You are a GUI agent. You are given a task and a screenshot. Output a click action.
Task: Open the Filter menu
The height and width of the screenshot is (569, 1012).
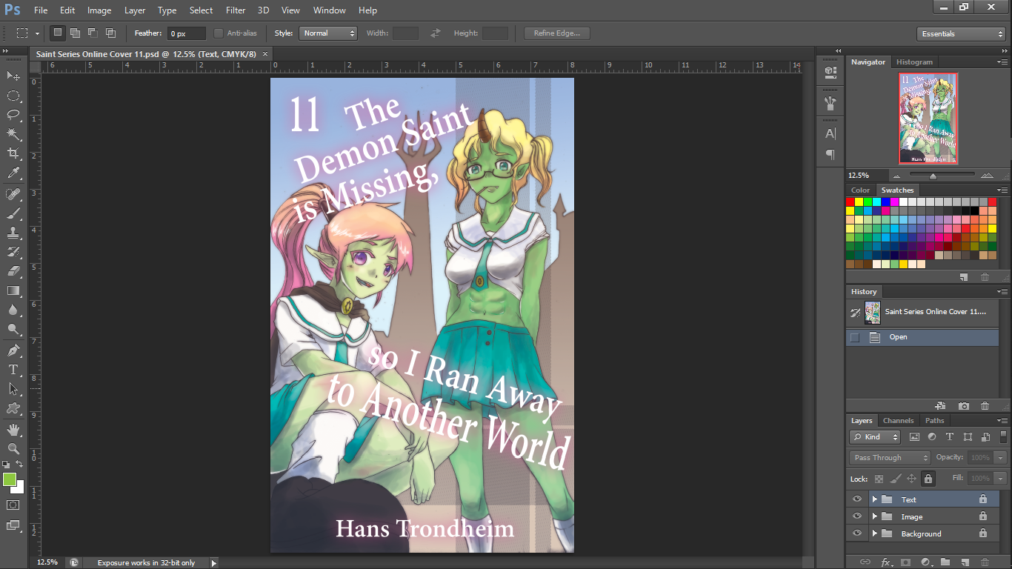(x=236, y=10)
